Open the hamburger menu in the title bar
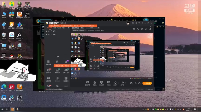This screenshot has width=201, height=112. coord(142,23)
